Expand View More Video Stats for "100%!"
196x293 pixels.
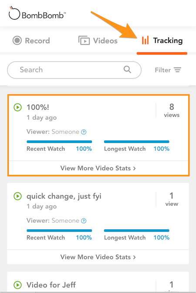click(98, 168)
